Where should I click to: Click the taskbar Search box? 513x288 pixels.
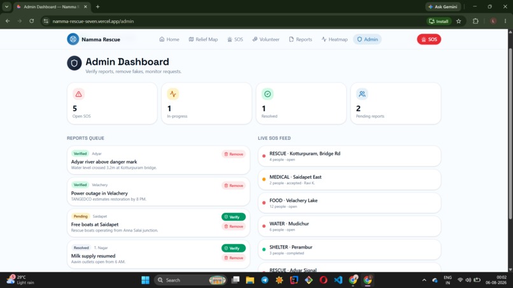click(190, 280)
